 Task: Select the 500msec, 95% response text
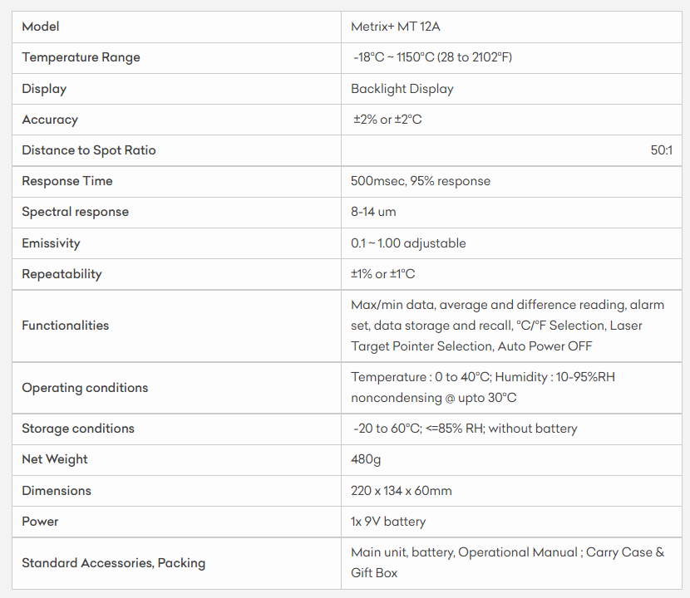click(x=421, y=181)
